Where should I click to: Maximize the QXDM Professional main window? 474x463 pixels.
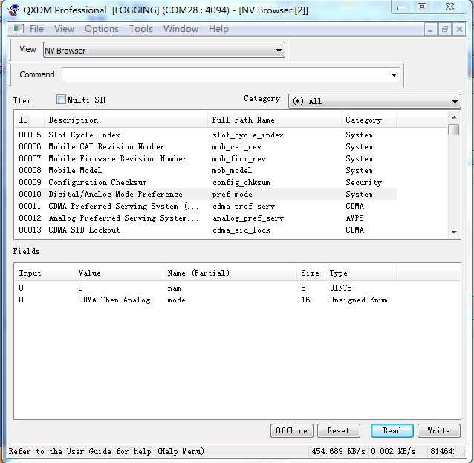tap(422, 7)
